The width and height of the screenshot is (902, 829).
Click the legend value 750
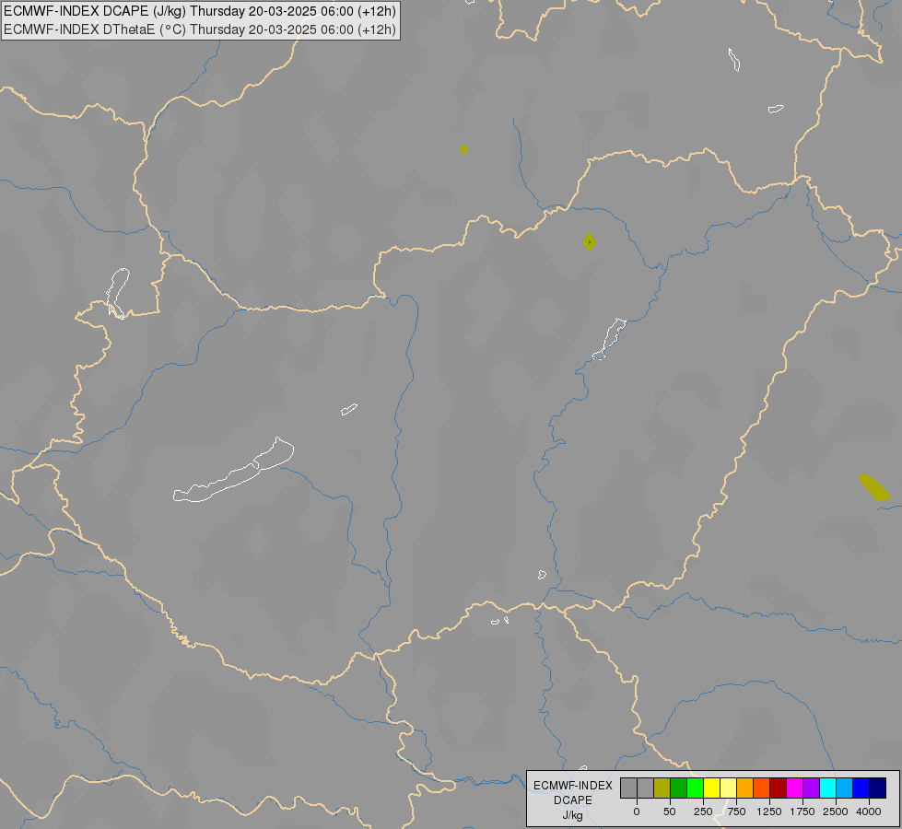point(736,811)
